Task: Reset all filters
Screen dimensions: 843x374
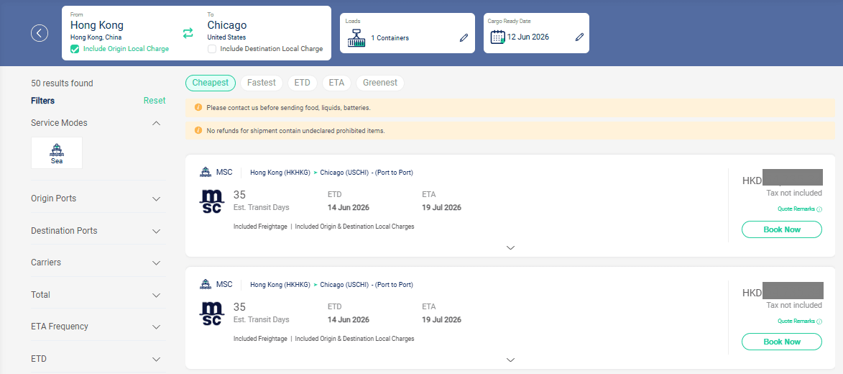Action: pos(155,101)
